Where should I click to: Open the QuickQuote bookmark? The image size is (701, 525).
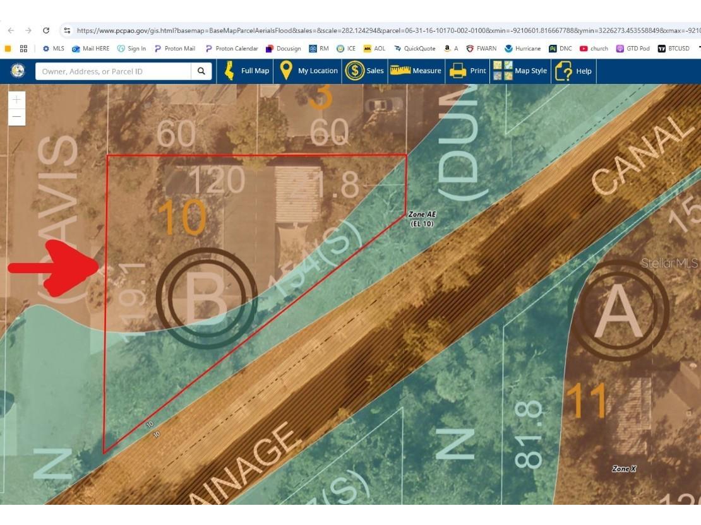pos(414,49)
